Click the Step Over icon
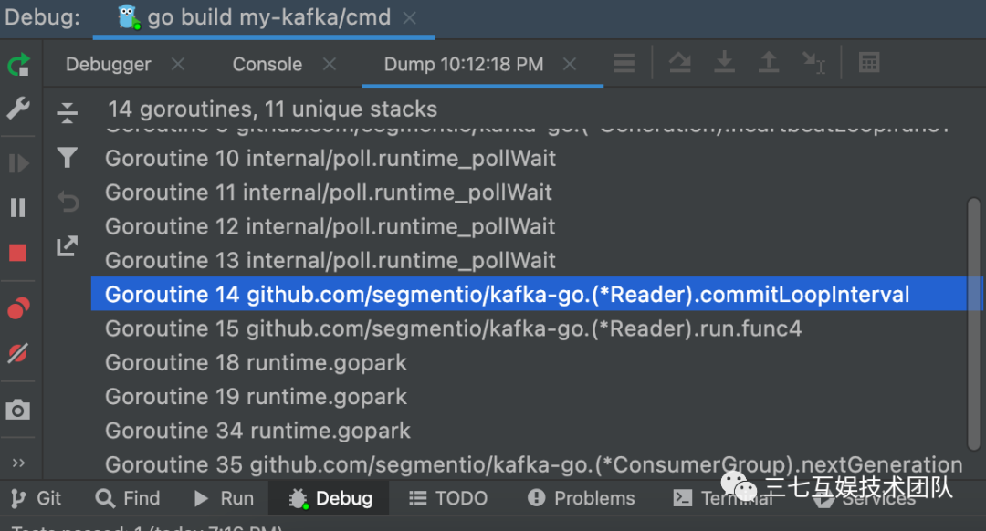 (x=680, y=63)
